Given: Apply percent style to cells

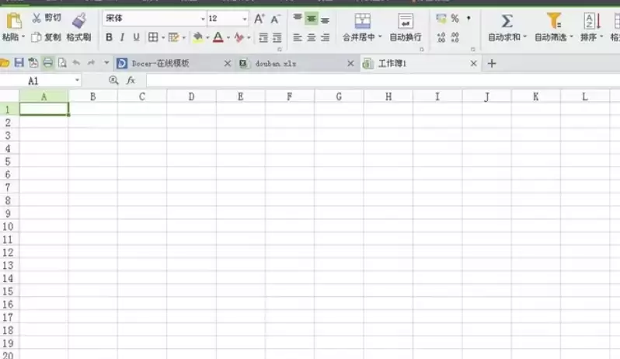Looking at the screenshot, I should (x=455, y=18).
